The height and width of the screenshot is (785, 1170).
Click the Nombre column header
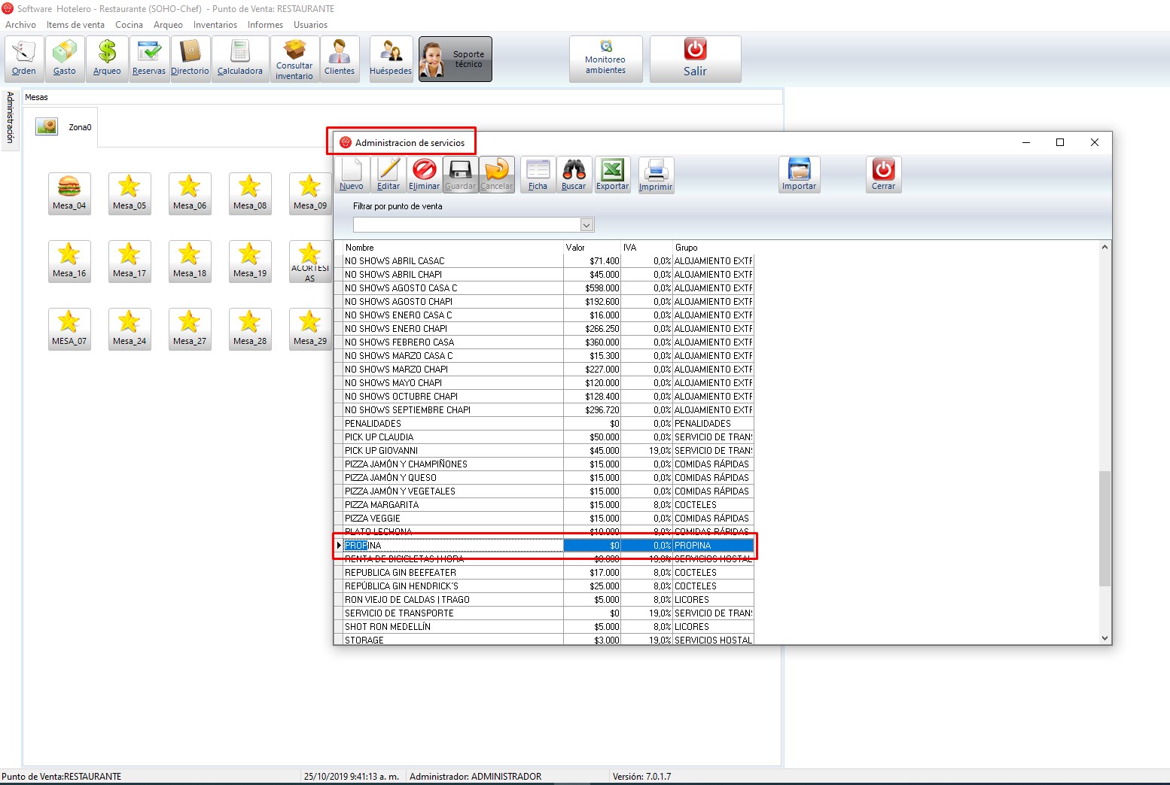tap(452, 248)
